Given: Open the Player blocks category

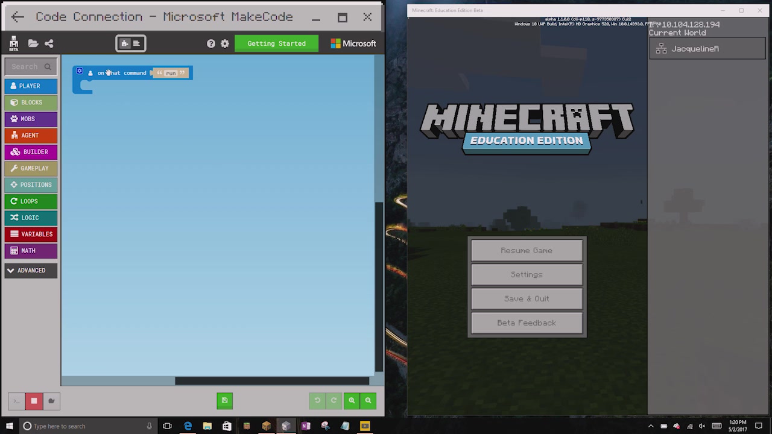Looking at the screenshot, I should pyautogui.click(x=31, y=86).
